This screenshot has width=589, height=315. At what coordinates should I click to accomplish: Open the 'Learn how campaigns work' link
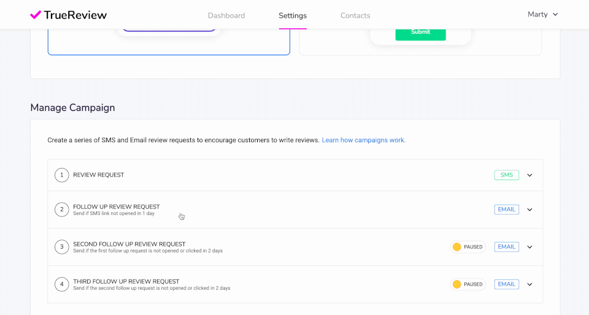pyautogui.click(x=363, y=140)
